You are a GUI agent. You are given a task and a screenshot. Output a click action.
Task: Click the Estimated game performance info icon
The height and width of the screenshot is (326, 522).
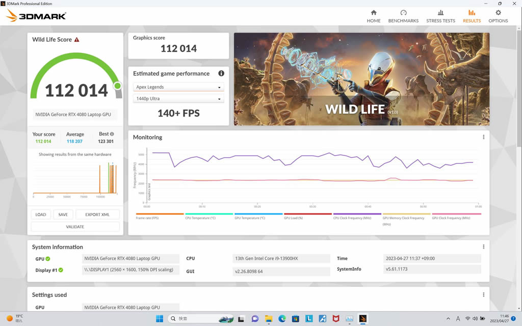[x=221, y=73]
